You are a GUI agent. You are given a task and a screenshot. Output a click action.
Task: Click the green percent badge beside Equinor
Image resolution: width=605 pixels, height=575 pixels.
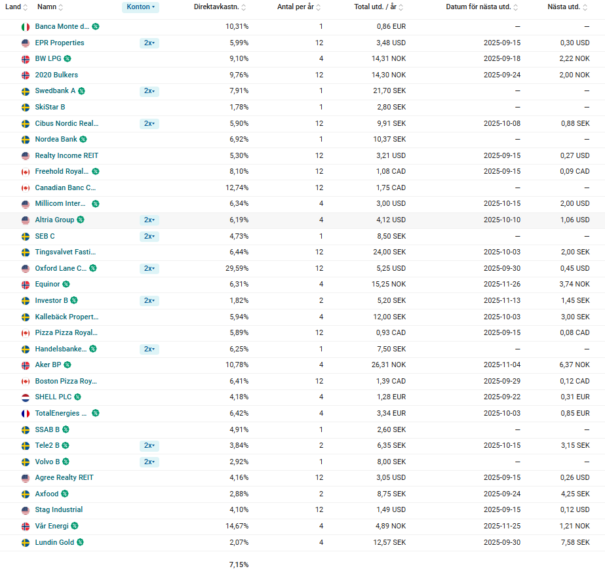[x=66, y=285]
